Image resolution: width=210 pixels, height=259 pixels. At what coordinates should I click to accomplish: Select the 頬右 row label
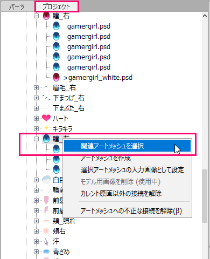point(59,231)
